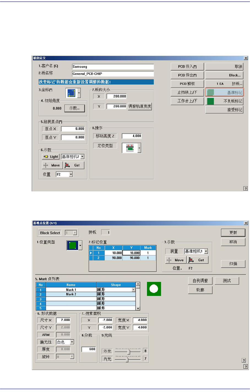Click the 装置 button
Viewport: 250px width, 392px height.
pos(174,251)
